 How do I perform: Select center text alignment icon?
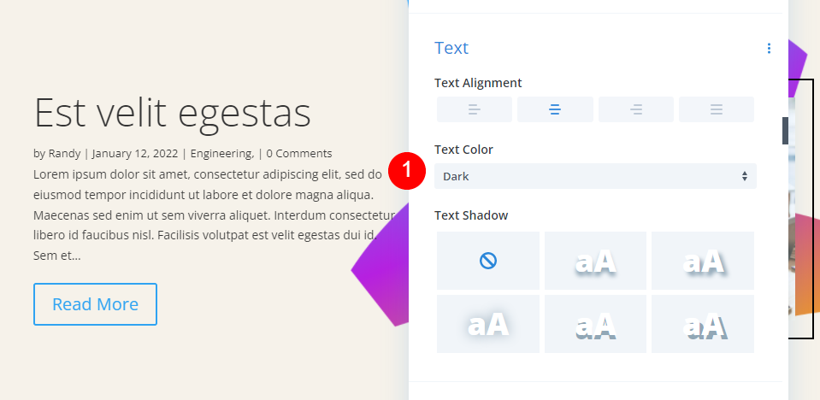(x=555, y=109)
